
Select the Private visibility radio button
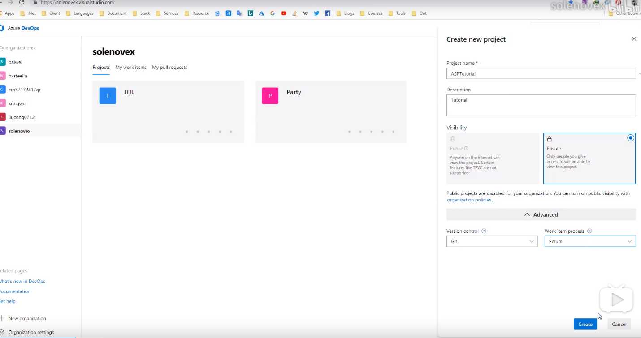[631, 138]
